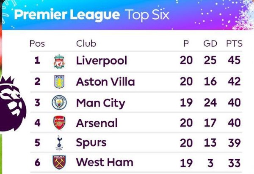Click the West Ham club crest
Viewport: 254px width, 174px height.
coord(59,162)
